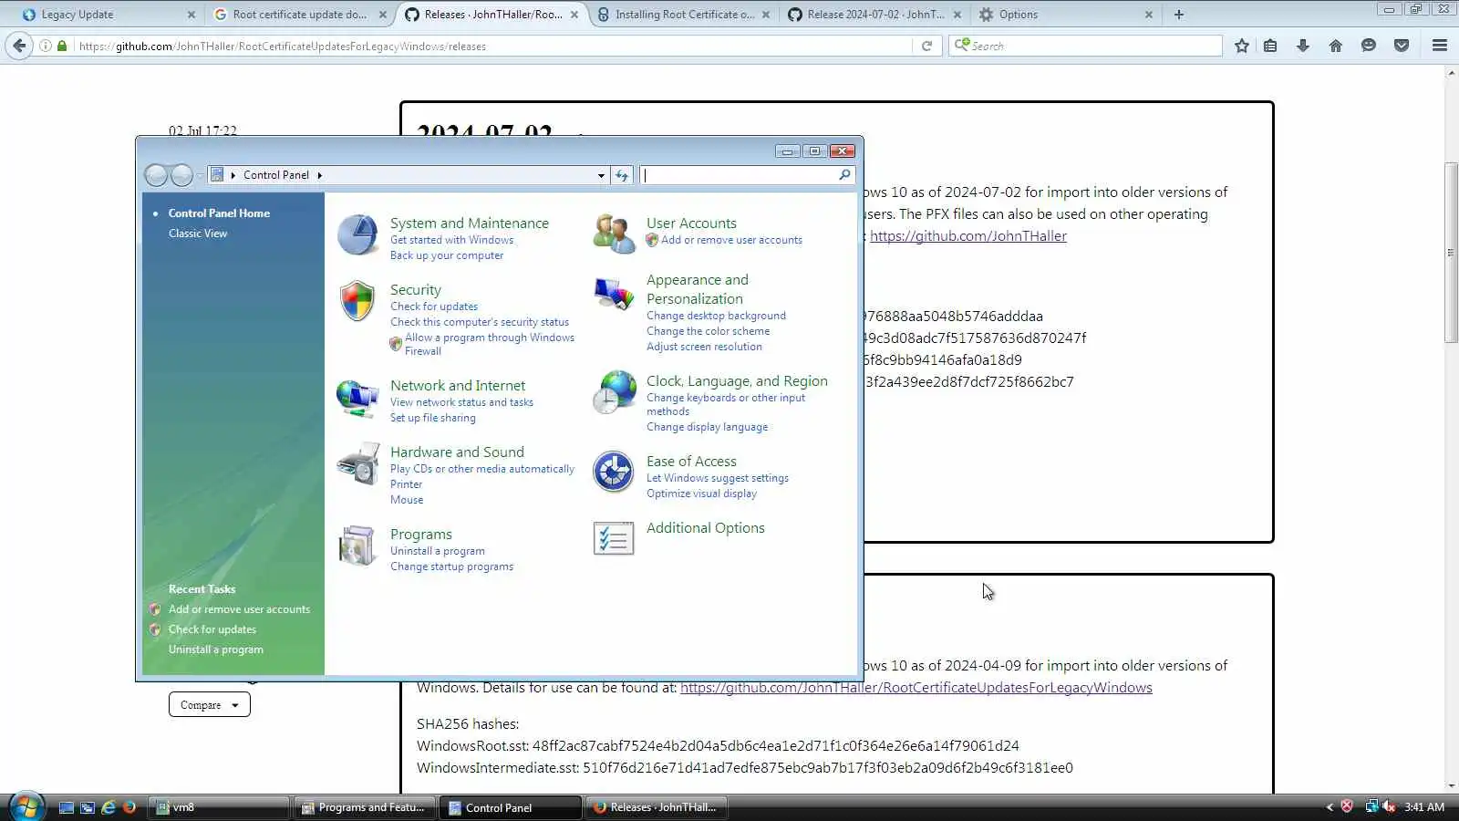Go back in Control Panel window

click(157, 175)
